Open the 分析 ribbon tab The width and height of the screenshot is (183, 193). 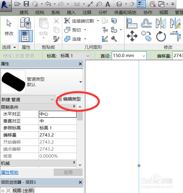click(103, 13)
